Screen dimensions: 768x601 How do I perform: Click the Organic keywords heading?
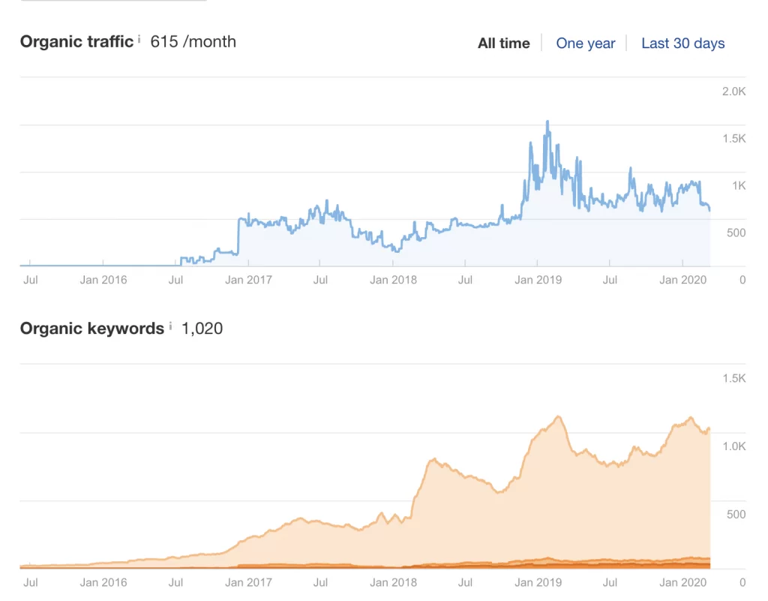(x=91, y=329)
